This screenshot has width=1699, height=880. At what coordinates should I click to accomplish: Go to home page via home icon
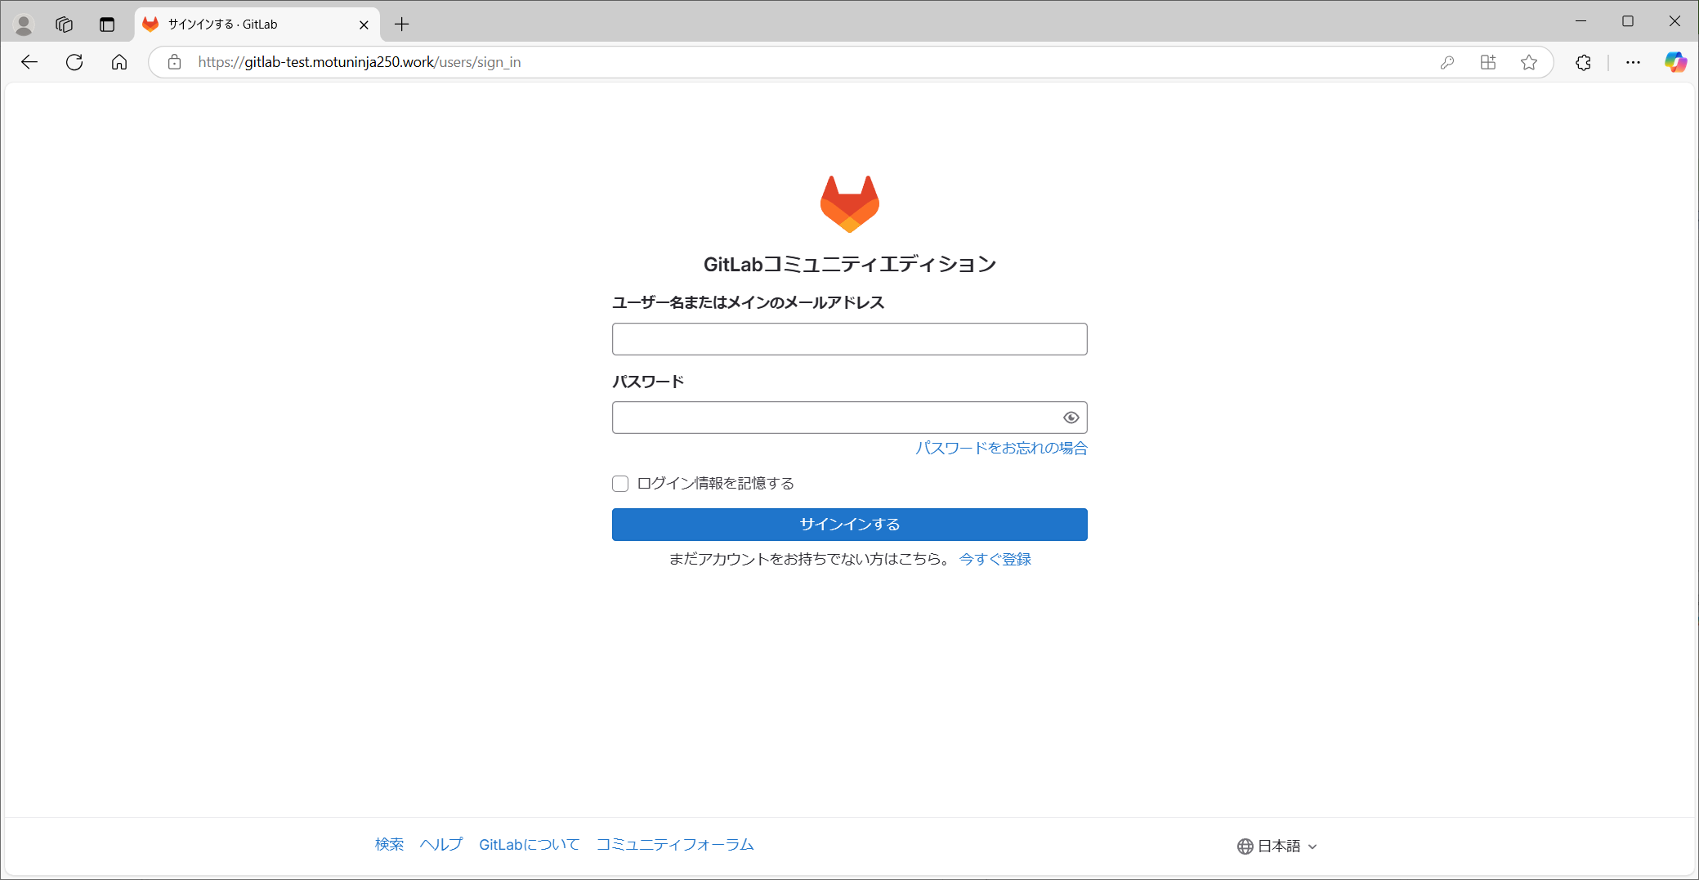[x=118, y=61]
